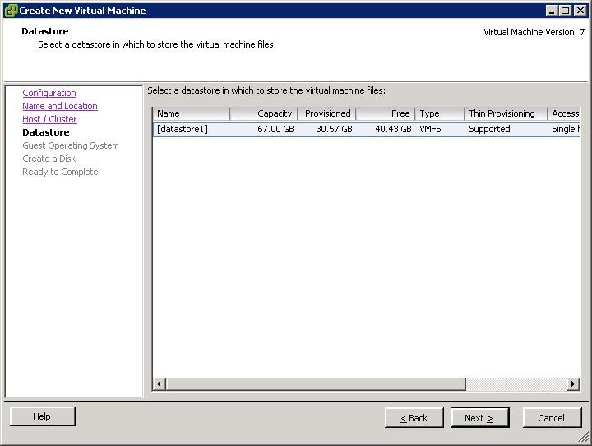Sort by the Name column header
This screenshot has width=592, height=446.
(x=192, y=113)
